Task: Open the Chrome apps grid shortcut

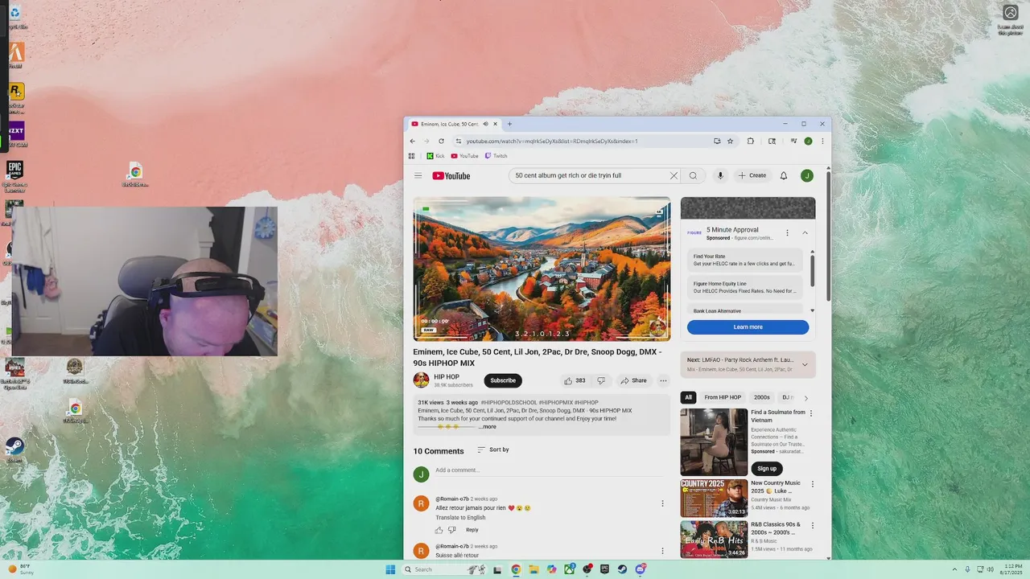Action: coord(412,156)
